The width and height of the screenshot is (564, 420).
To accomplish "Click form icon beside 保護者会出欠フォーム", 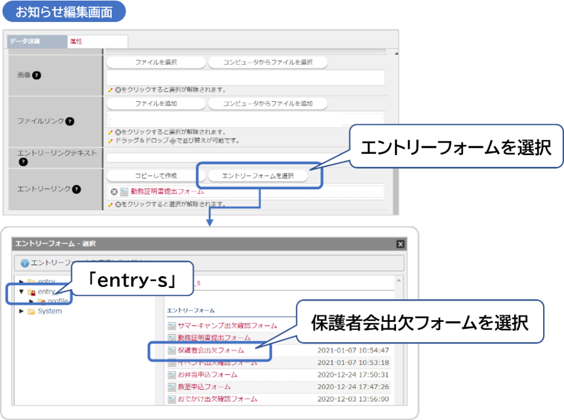I will [x=171, y=351].
